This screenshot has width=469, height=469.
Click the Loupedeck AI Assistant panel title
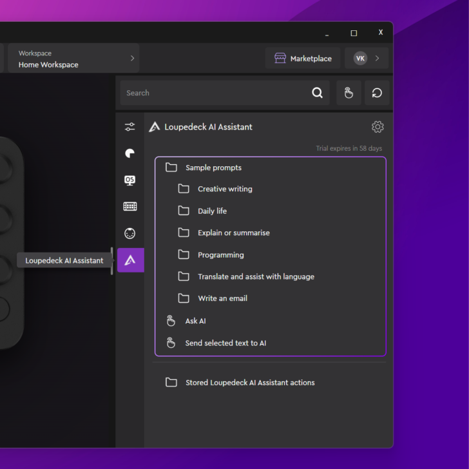(x=209, y=127)
